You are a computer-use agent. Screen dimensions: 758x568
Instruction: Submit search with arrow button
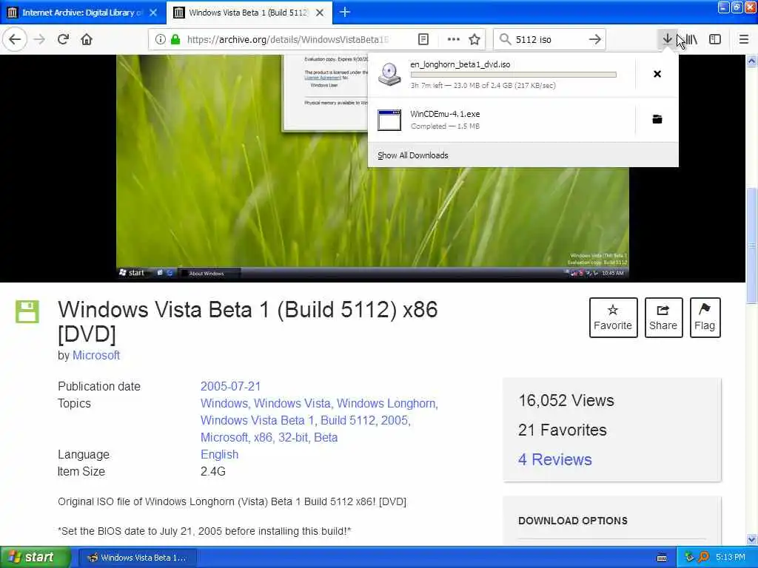(595, 39)
